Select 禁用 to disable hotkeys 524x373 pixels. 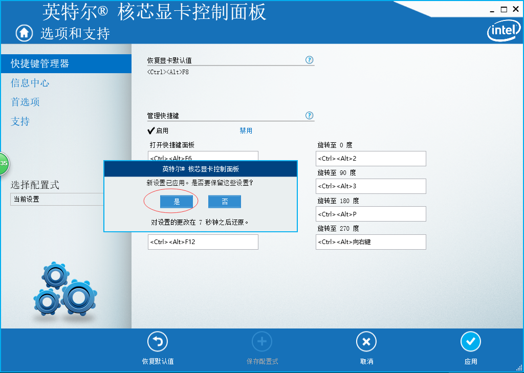tap(246, 130)
